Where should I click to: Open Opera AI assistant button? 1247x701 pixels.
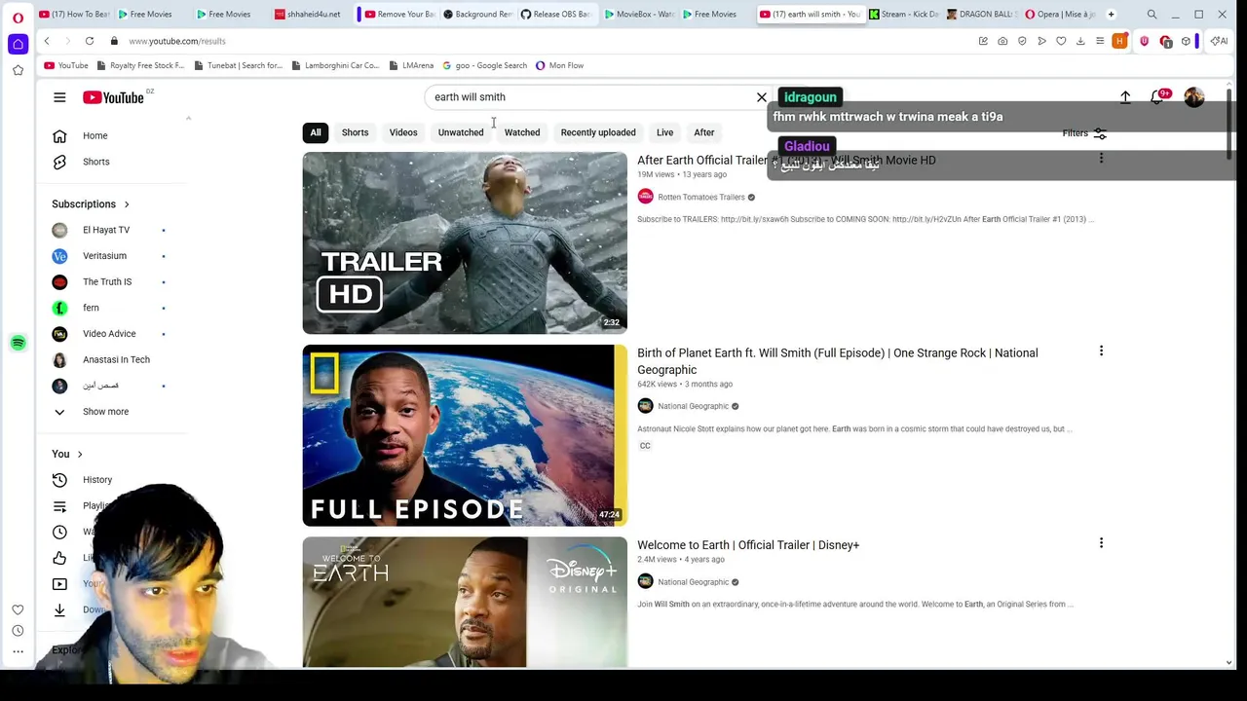pyautogui.click(x=1219, y=41)
